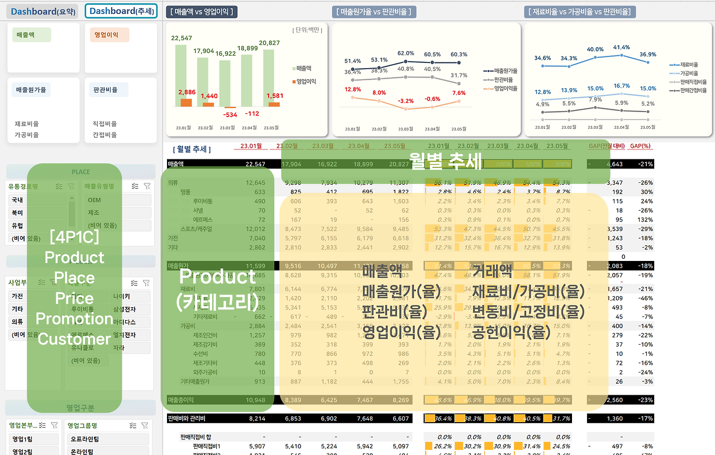Pick 영업2팀 in the 영업본부 slicer

(34, 452)
